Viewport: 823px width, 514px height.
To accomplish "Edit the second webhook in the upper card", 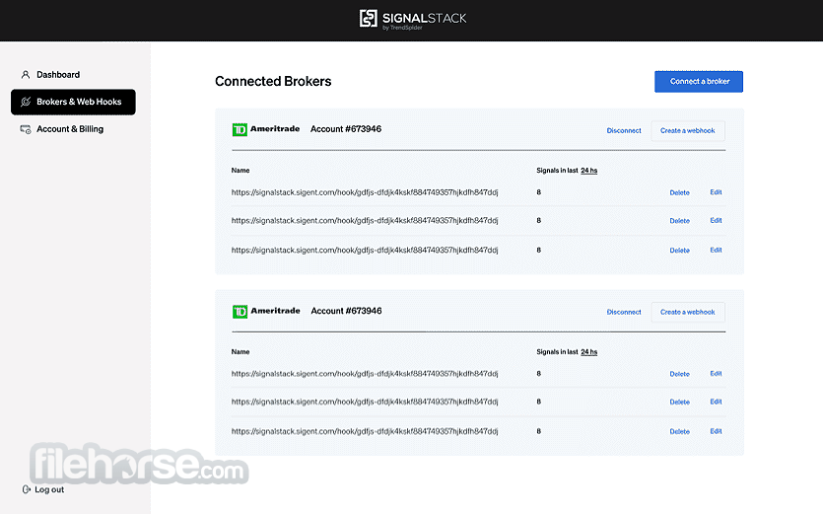I will tap(716, 220).
